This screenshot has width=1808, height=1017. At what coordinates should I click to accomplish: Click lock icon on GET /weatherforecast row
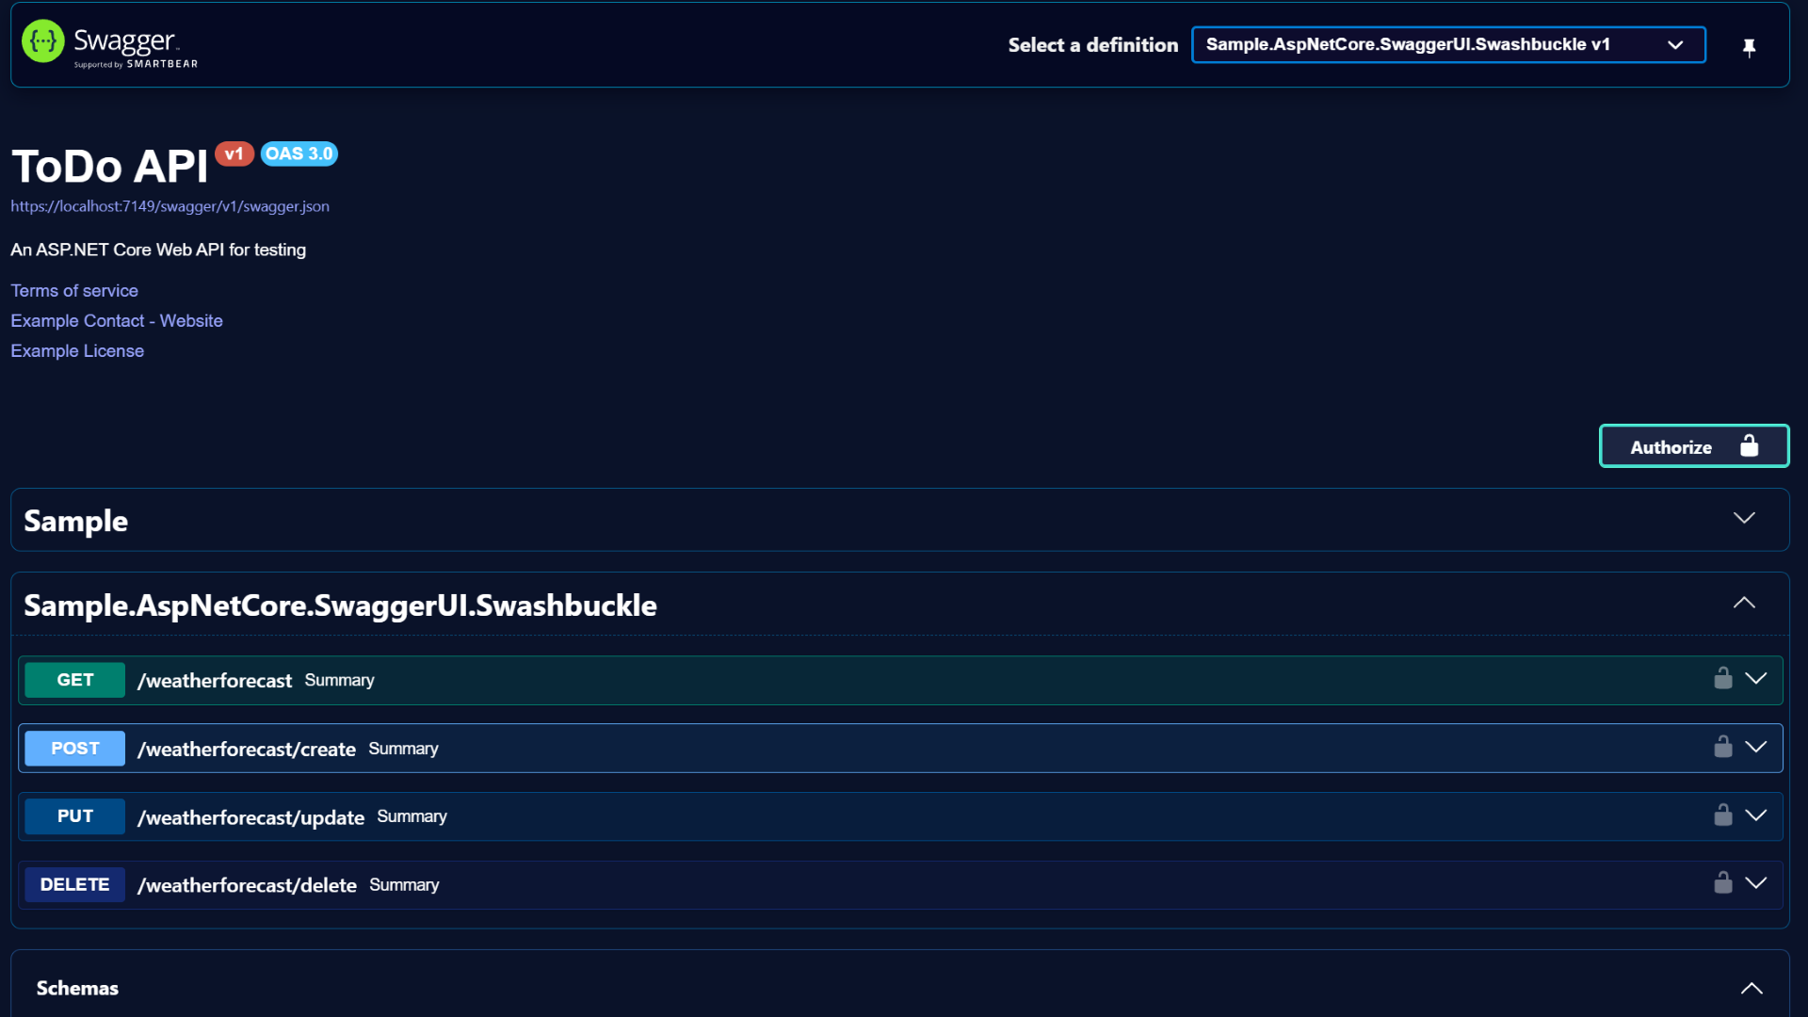pyautogui.click(x=1722, y=679)
